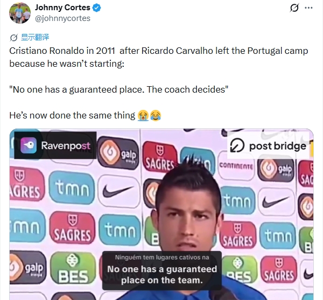
Task: Click the post bridge watermark text
Action: (x=278, y=146)
